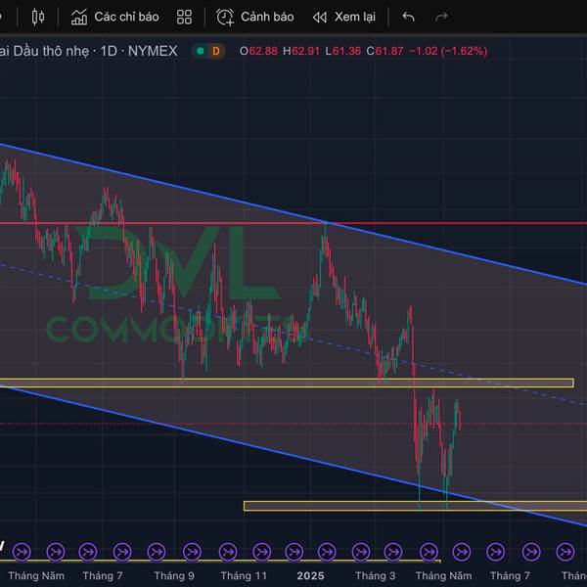Create an alert with Cảnh báo
Screen dimensions: 587x587
click(x=255, y=18)
